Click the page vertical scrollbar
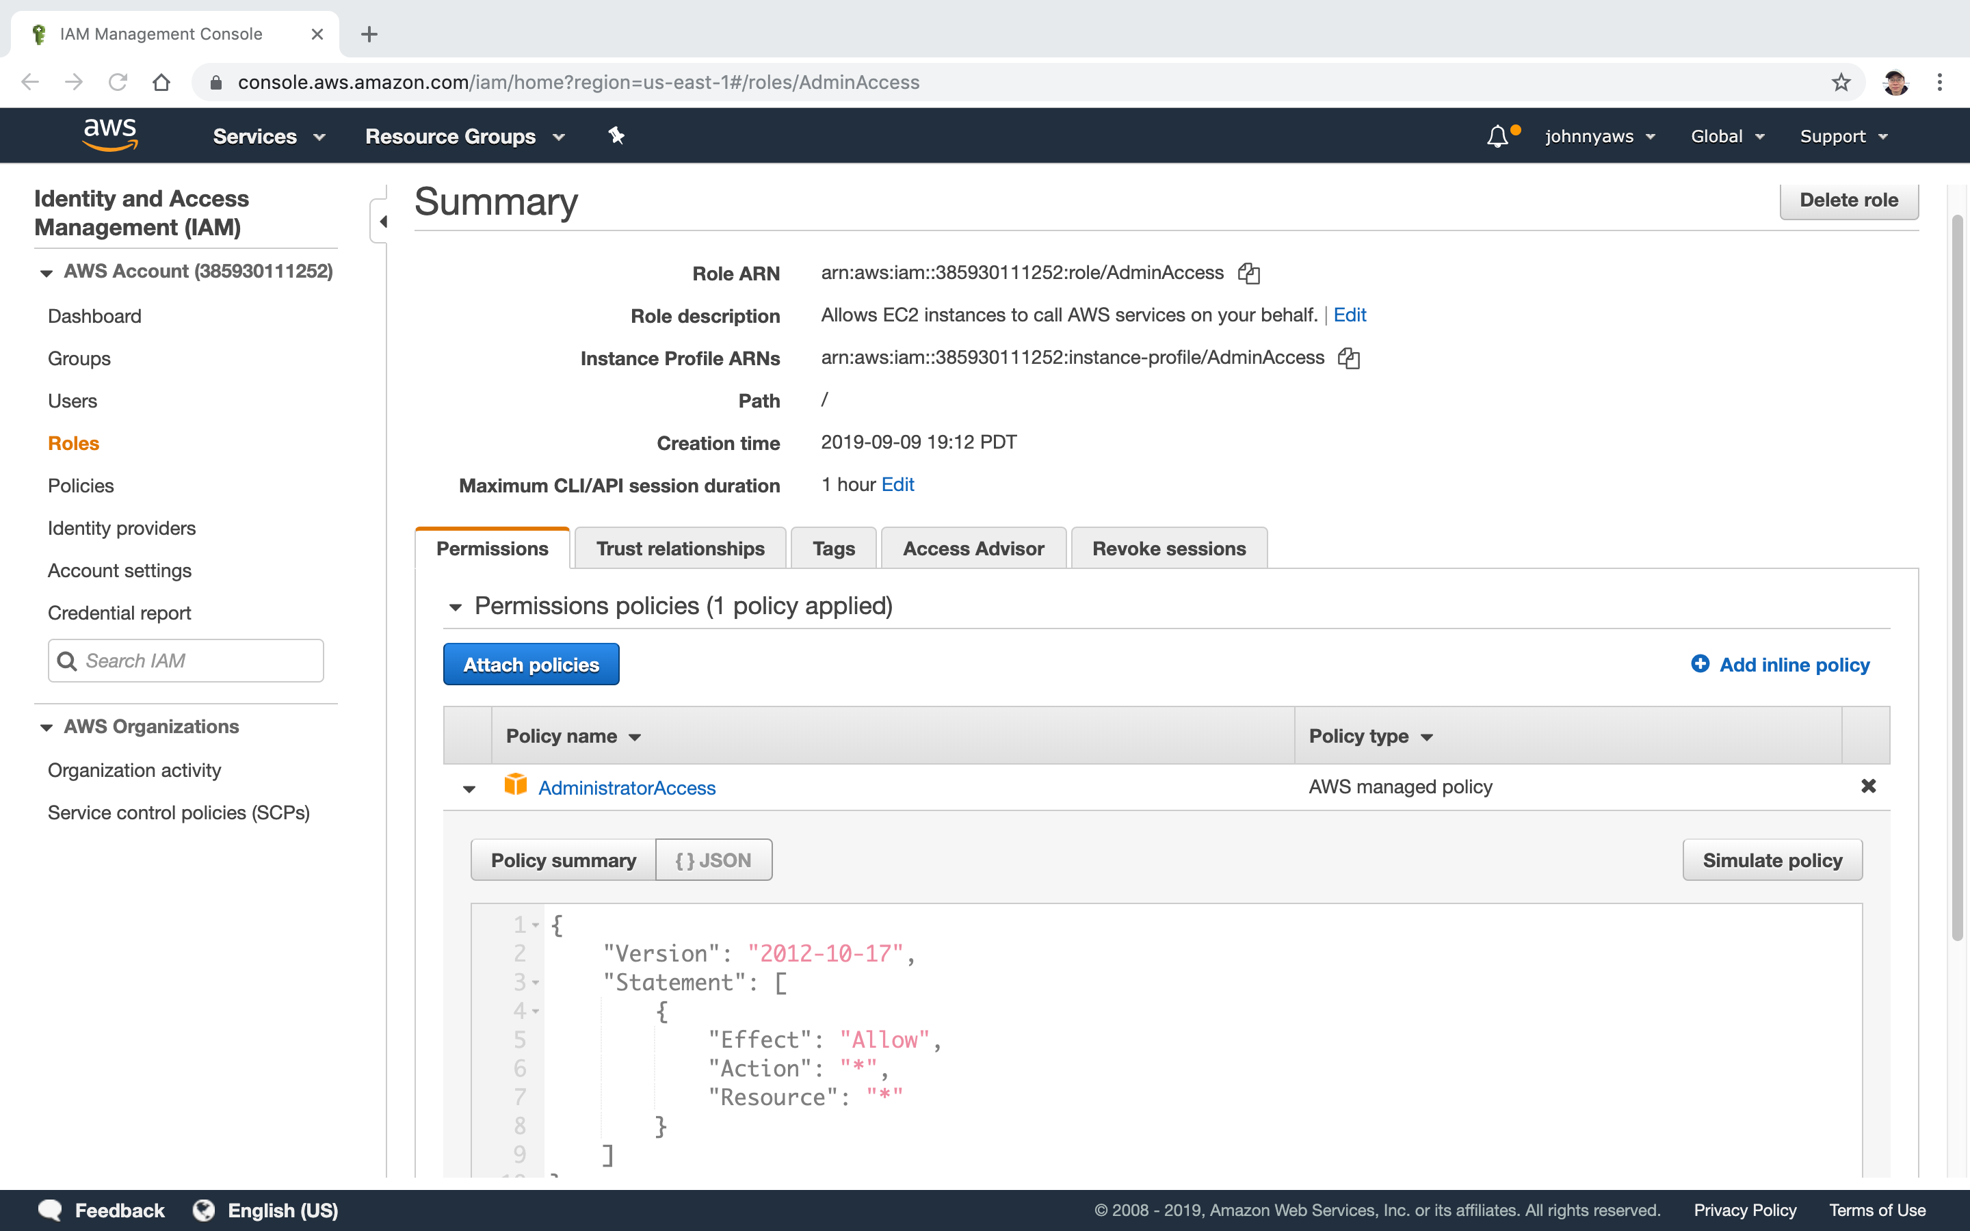This screenshot has width=1970, height=1231. tap(1958, 577)
